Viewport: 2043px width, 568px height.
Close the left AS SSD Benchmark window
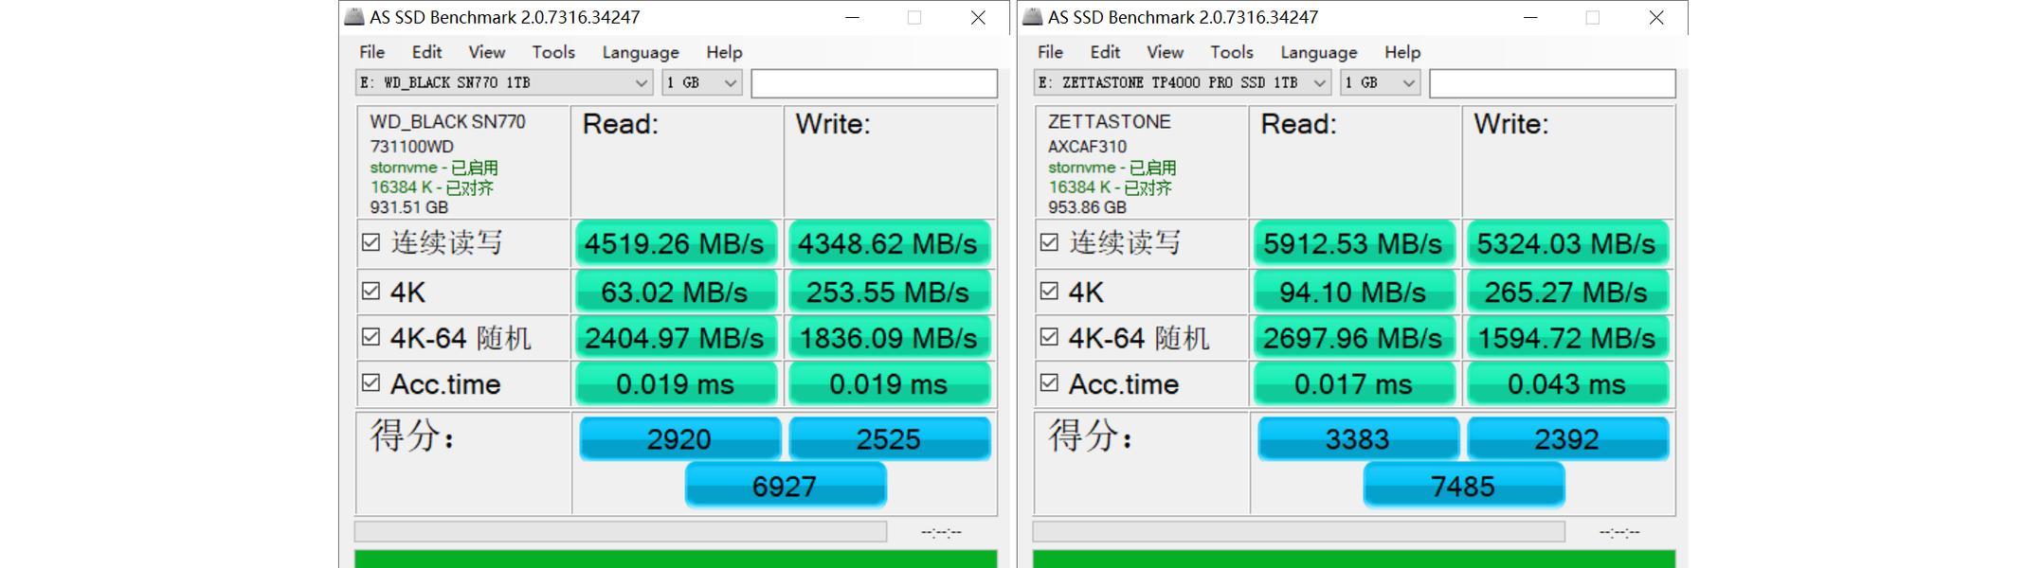point(978,17)
